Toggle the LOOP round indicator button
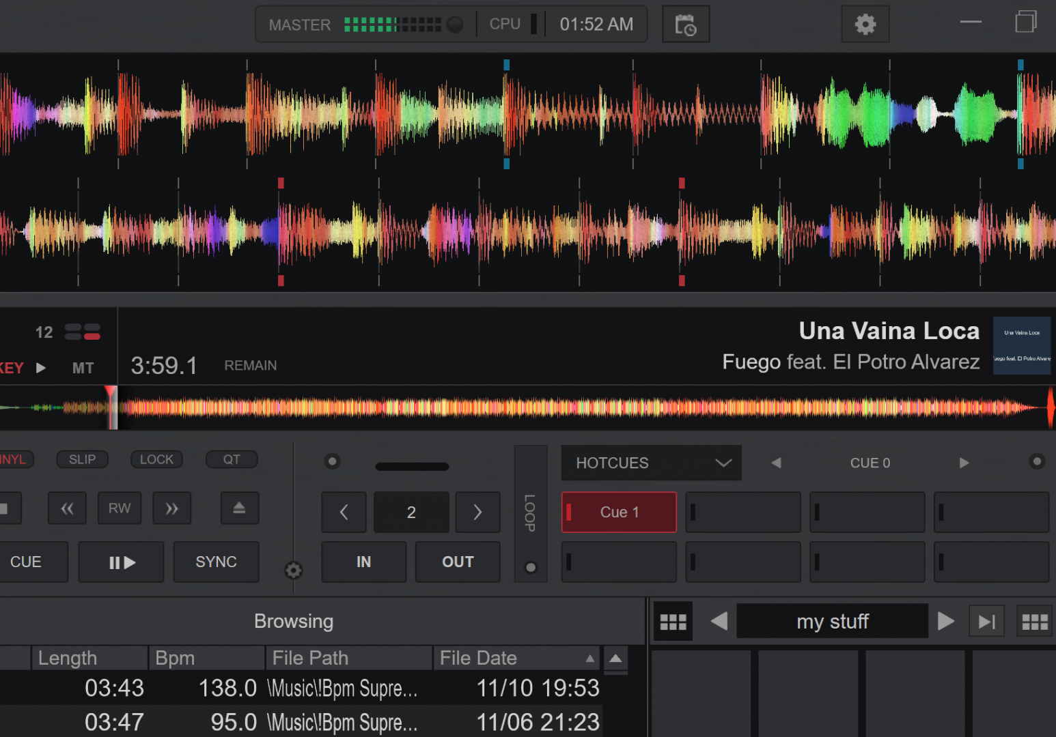Viewport: 1056px width, 737px height. [531, 567]
